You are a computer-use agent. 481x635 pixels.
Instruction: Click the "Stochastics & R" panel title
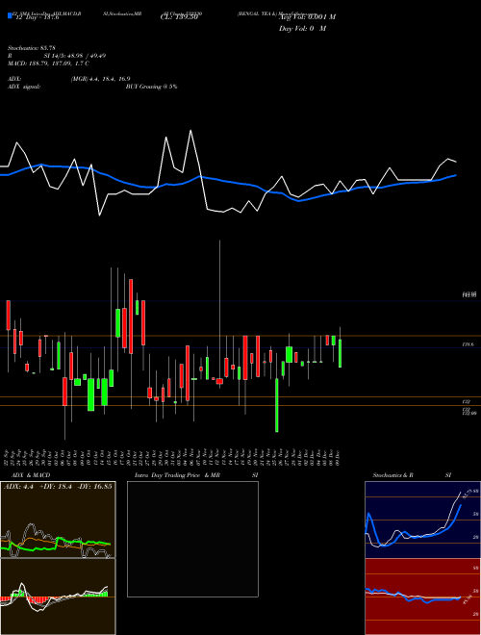[x=393, y=475]
